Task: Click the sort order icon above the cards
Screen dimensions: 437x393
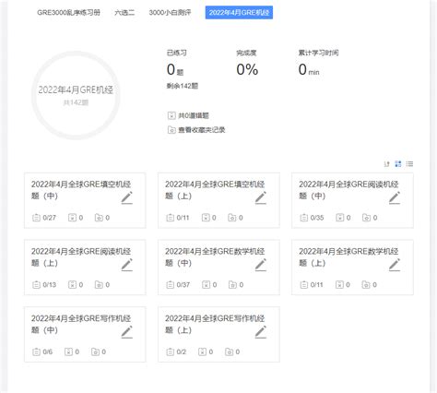Action: point(386,164)
